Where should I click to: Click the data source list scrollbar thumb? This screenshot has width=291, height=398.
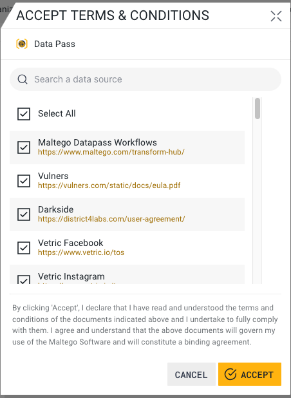[258, 108]
